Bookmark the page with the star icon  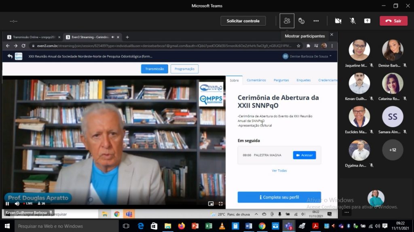[298, 46]
